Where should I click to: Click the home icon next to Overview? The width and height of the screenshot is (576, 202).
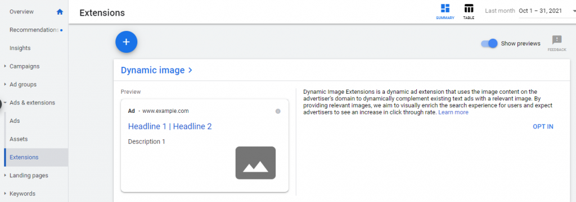(60, 12)
